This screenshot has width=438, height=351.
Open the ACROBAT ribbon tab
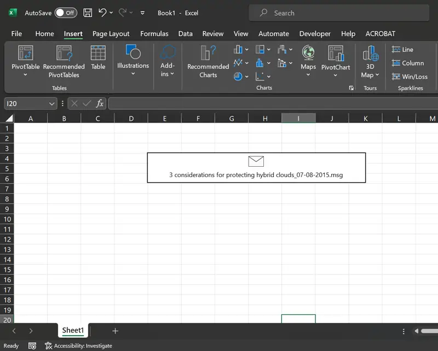tap(380, 33)
